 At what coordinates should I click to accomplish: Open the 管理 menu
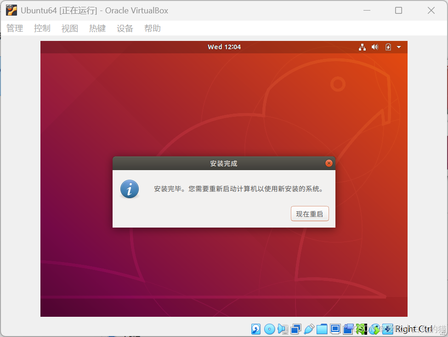tap(15, 29)
